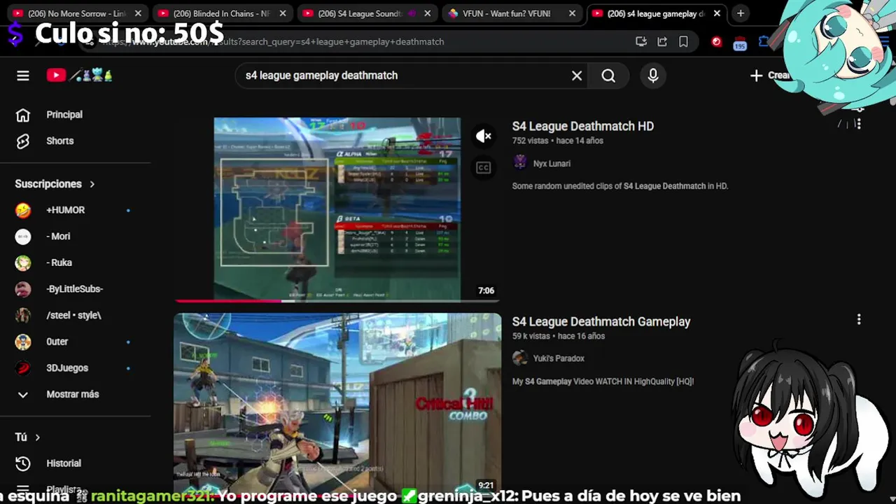Open a new browser tab with plus
The image size is (896, 504).
pyautogui.click(x=741, y=13)
